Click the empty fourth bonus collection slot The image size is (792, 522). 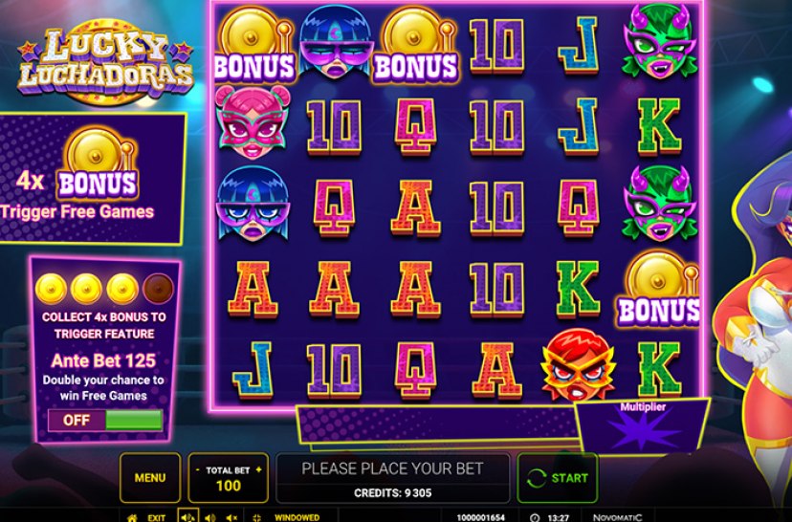tap(159, 289)
